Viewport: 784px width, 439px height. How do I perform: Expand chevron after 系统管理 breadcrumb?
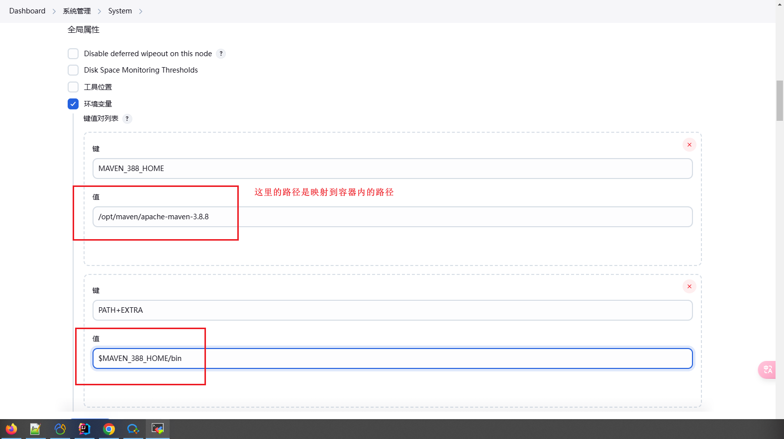pos(99,11)
